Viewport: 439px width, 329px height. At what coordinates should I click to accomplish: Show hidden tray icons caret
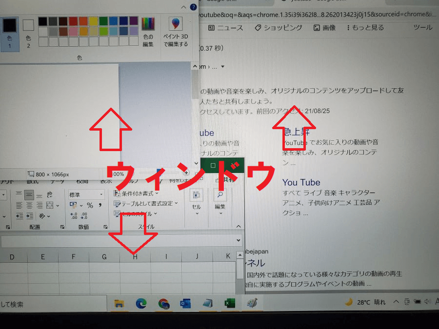click(396, 302)
